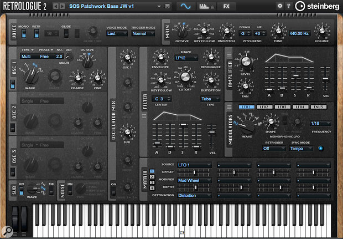Select the ENV3 modulator tab
This screenshot has height=239, width=343.
(x=319, y=107)
